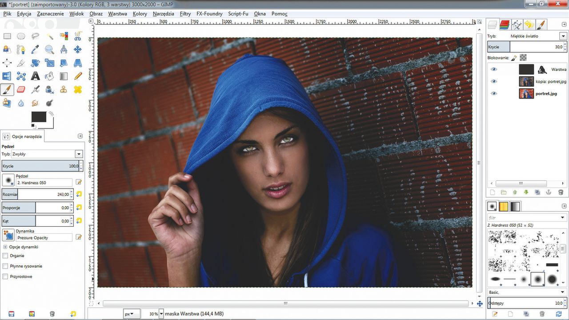Select the Airbrush tool
Viewport: 569px width, 320px height.
35,90
